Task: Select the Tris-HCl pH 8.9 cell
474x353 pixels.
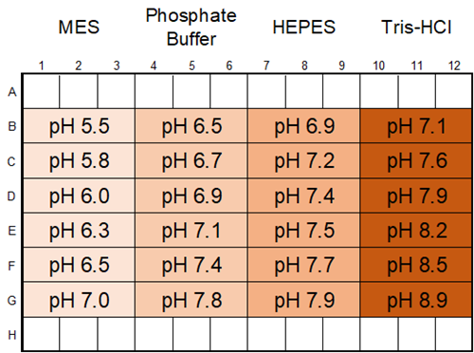Action: pos(416,300)
